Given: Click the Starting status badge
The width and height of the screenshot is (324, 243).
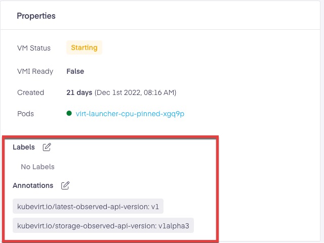Looking at the screenshot, I should [x=84, y=48].
